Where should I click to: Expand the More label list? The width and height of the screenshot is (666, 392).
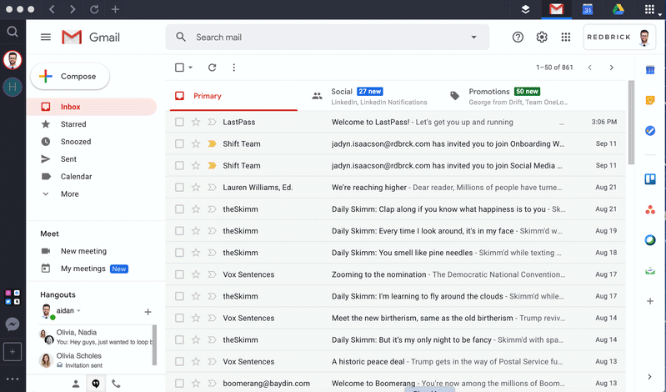pos(69,194)
